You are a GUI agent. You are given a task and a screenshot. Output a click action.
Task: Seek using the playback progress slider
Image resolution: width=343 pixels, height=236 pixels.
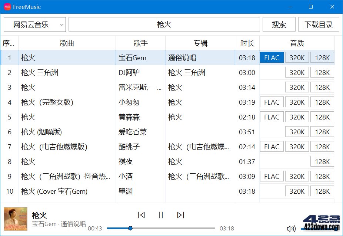161,228
